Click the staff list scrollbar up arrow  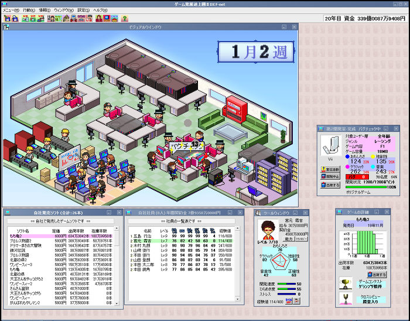tap(237, 228)
